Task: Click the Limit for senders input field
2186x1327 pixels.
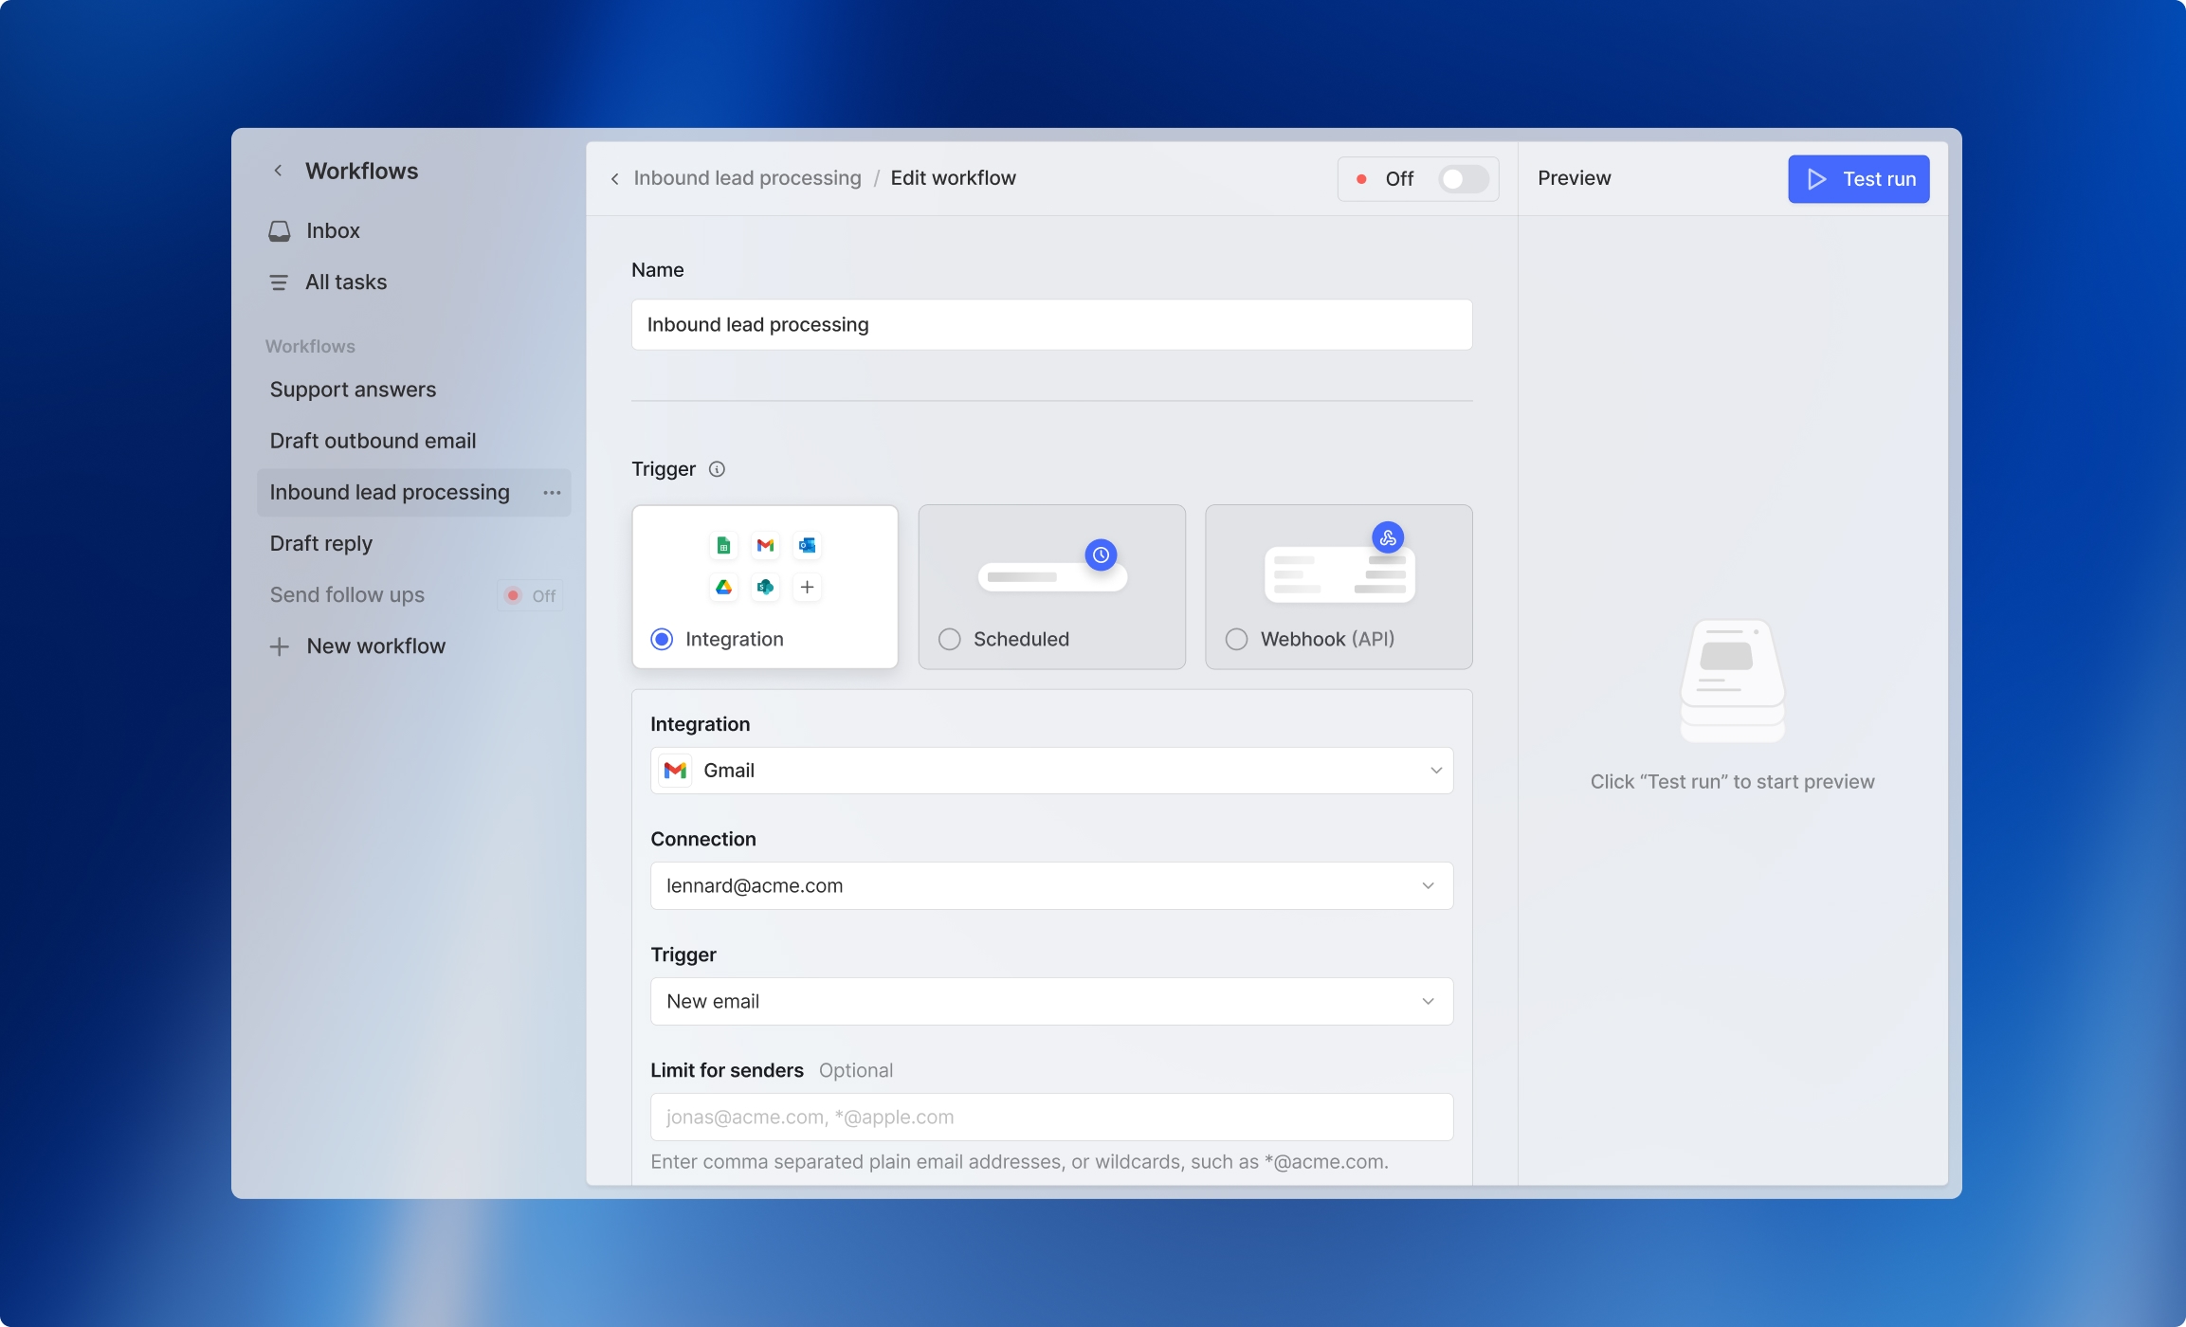Action: [x=1051, y=1117]
